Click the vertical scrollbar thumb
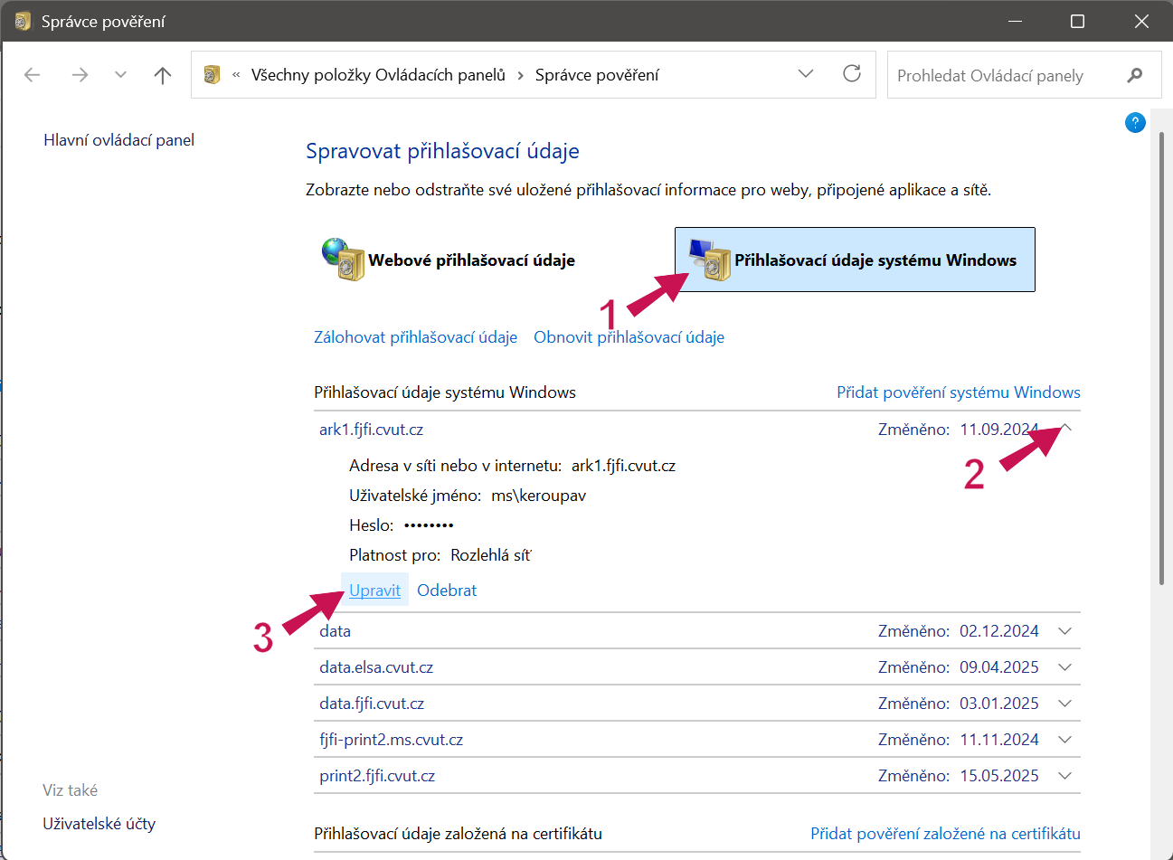This screenshot has height=860, width=1173. 1163,359
